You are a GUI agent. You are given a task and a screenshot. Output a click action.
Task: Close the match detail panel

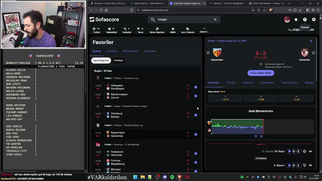311,41
